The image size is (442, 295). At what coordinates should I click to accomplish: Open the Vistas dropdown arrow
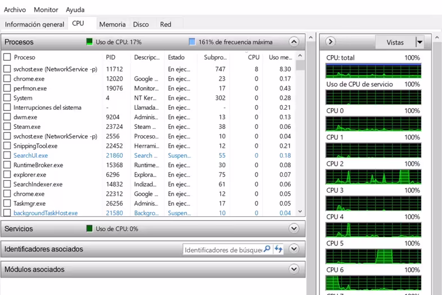[420, 42]
